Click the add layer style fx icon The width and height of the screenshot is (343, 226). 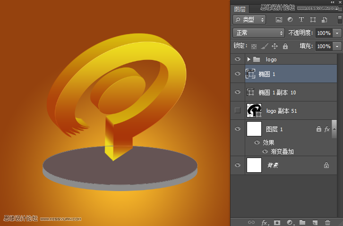(x=265, y=222)
